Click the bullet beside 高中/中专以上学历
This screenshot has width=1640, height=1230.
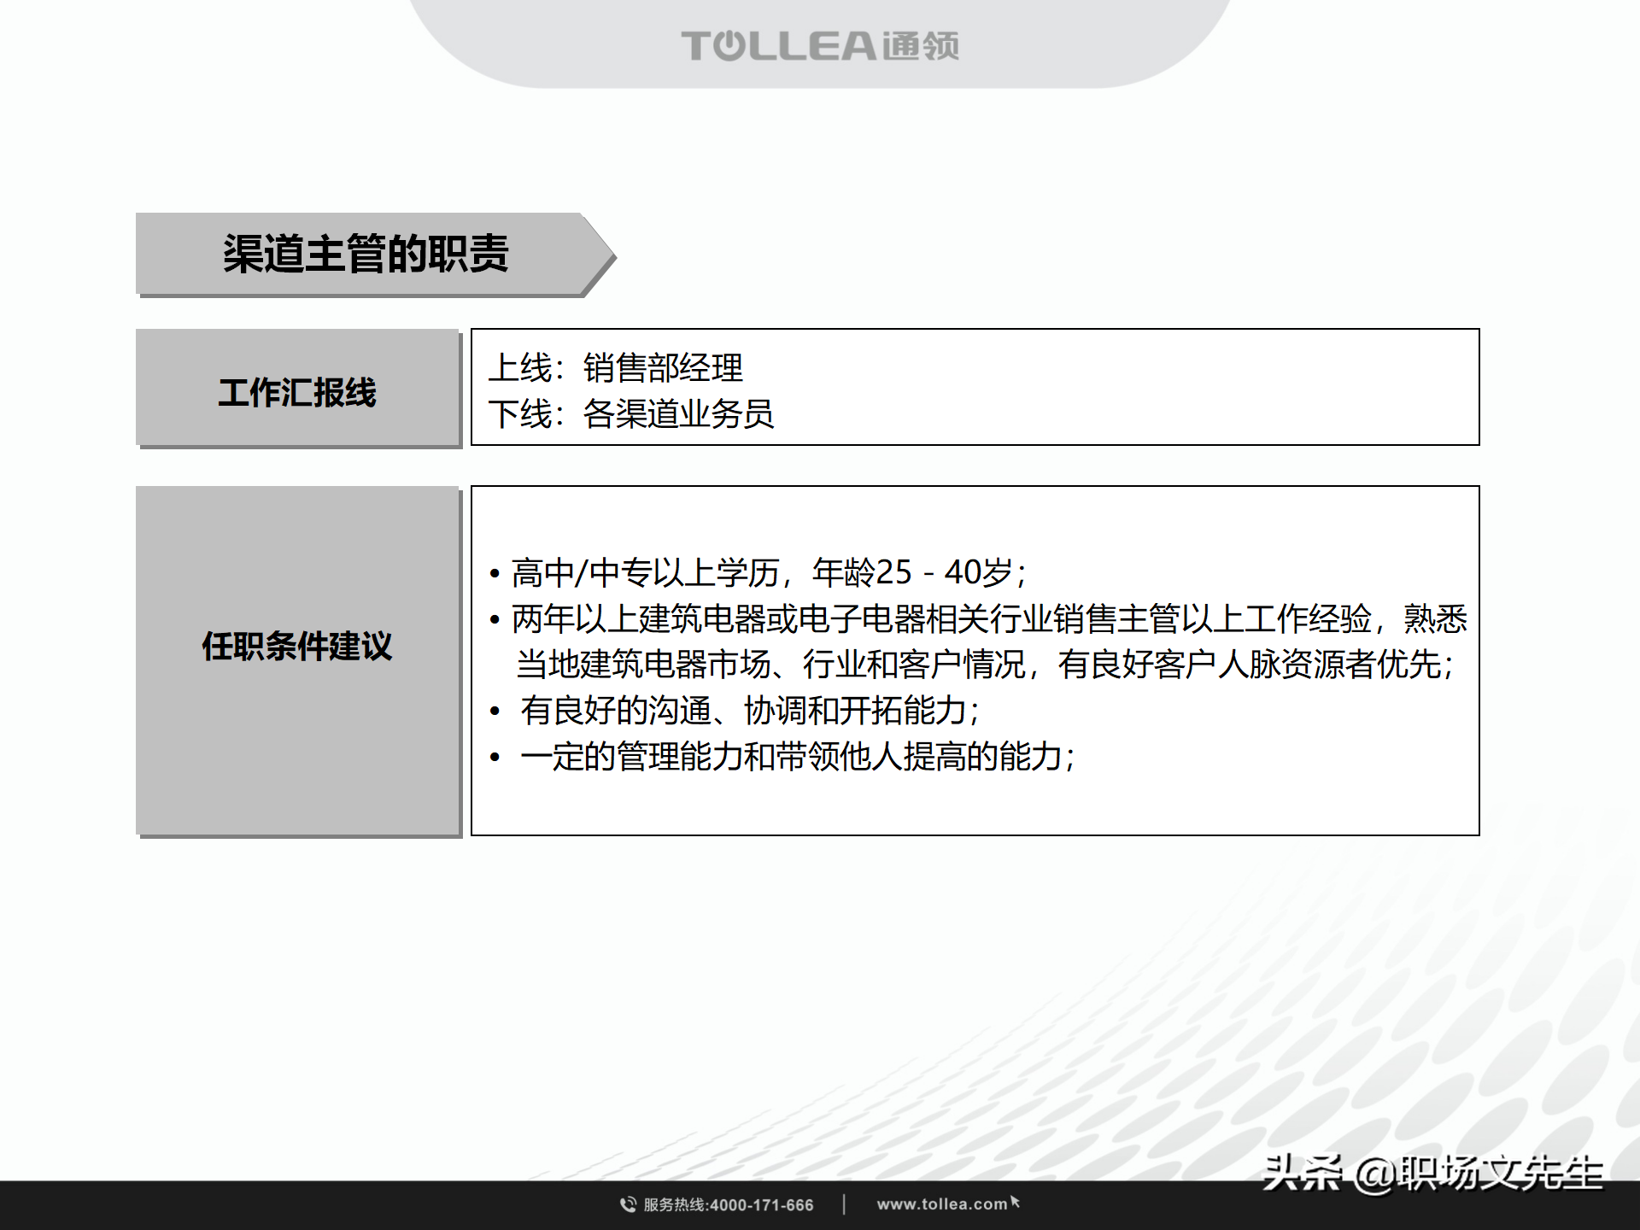click(495, 574)
